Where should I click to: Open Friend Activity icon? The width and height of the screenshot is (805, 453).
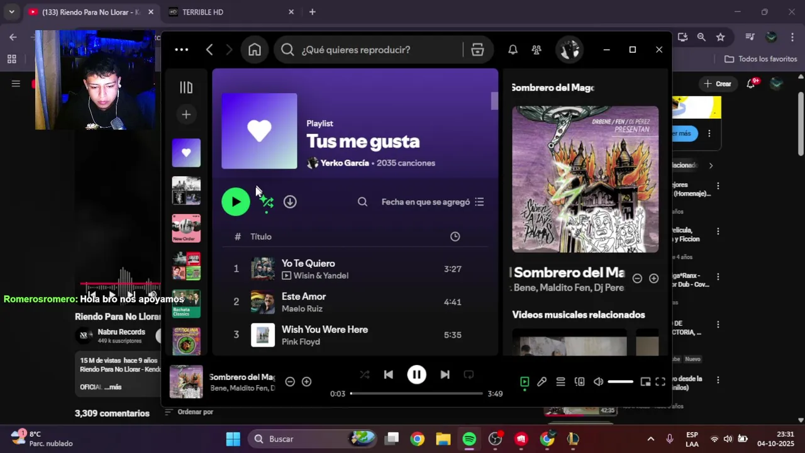[x=536, y=50]
